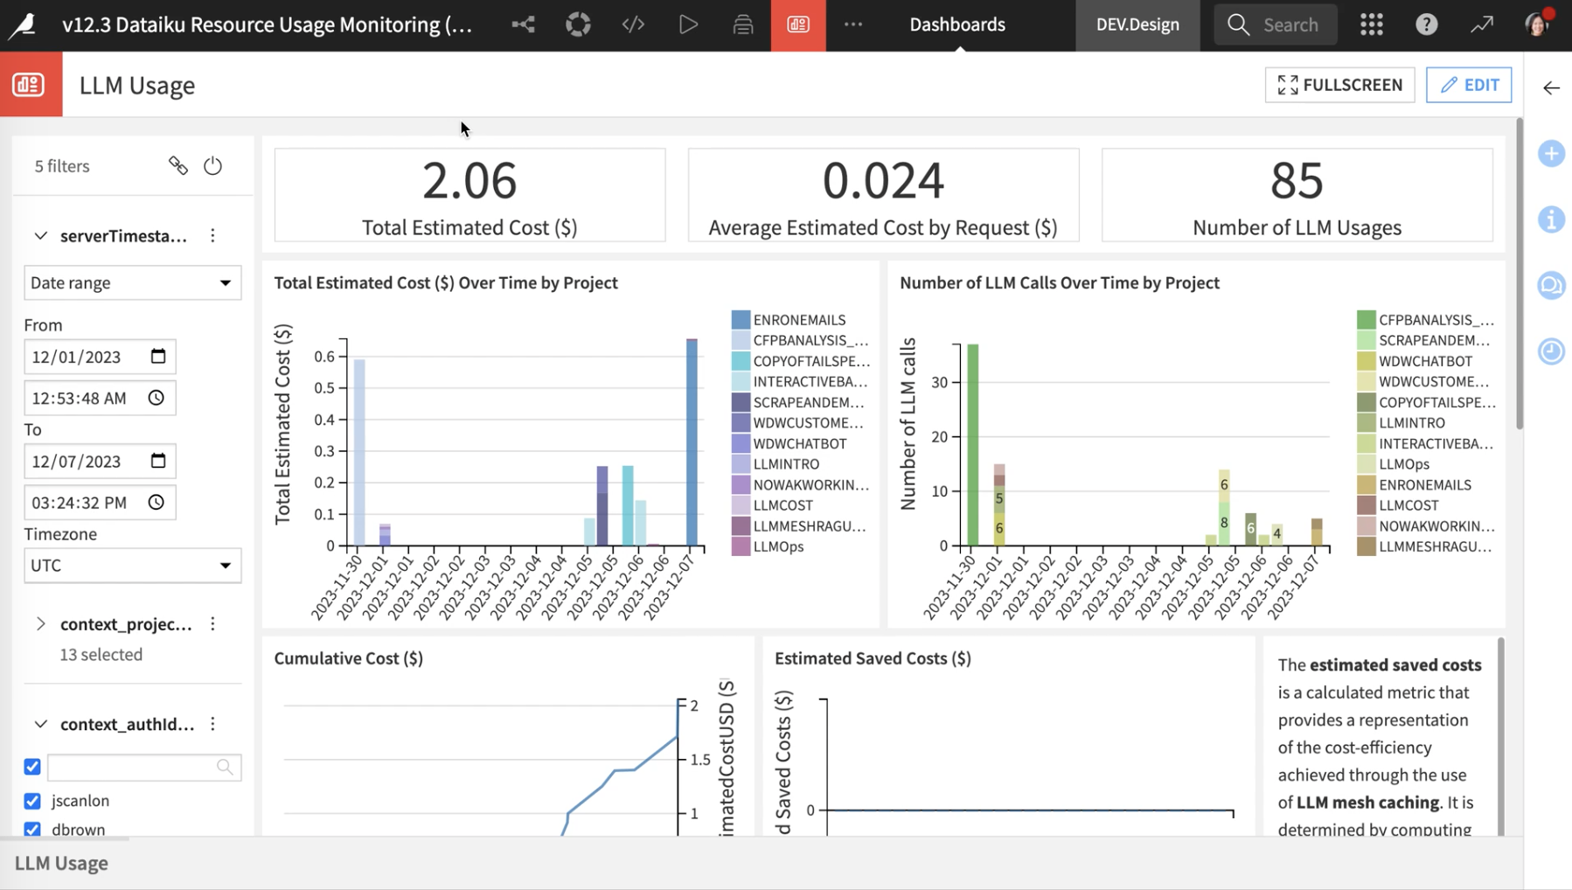Open the Dashboards menu in top bar
The image size is (1572, 890).
click(957, 24)
